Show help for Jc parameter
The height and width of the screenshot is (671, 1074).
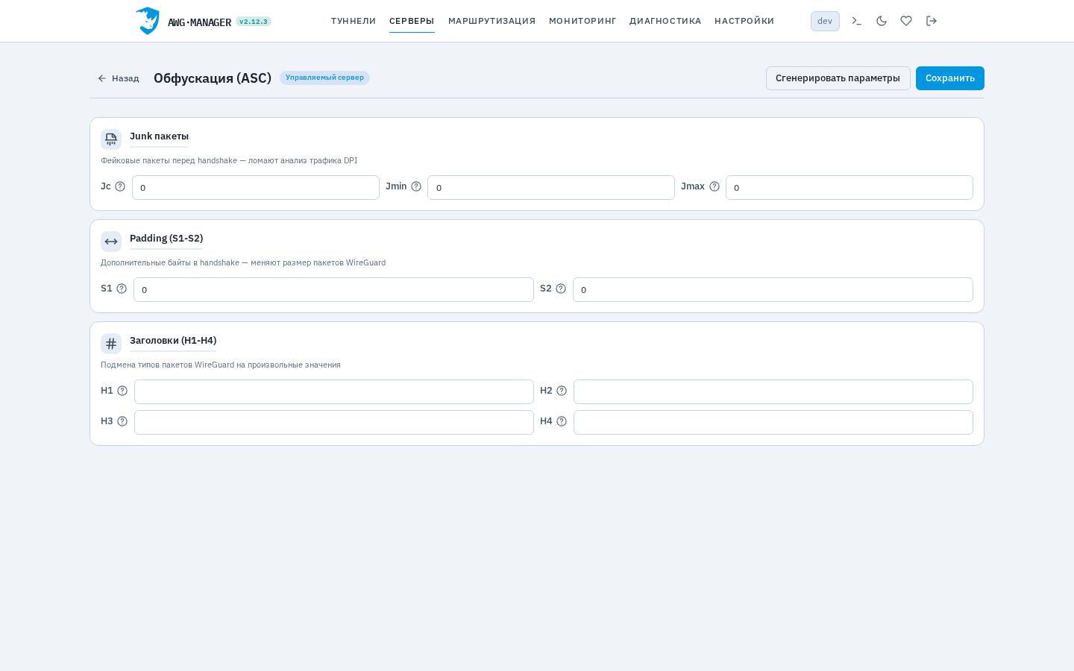coord(120,186)
